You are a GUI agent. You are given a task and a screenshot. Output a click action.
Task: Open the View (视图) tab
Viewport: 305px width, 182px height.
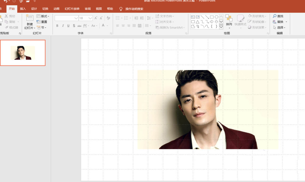tap(99, 9)
